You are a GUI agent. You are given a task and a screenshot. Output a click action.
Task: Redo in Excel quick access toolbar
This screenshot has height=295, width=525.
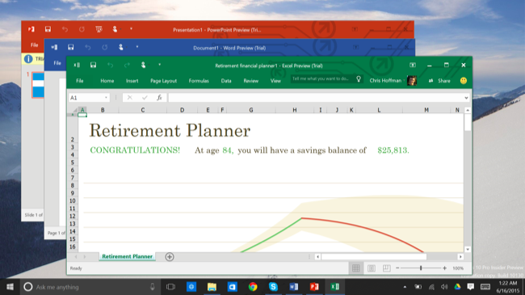pos(127,65)
